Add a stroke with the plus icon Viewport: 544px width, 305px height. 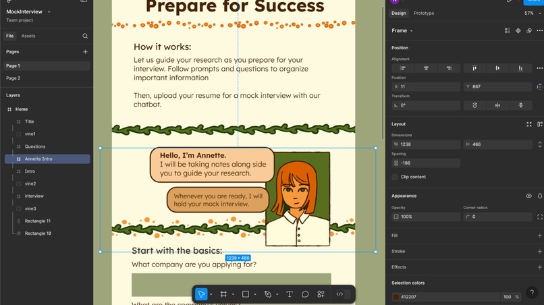coord(539,251)
